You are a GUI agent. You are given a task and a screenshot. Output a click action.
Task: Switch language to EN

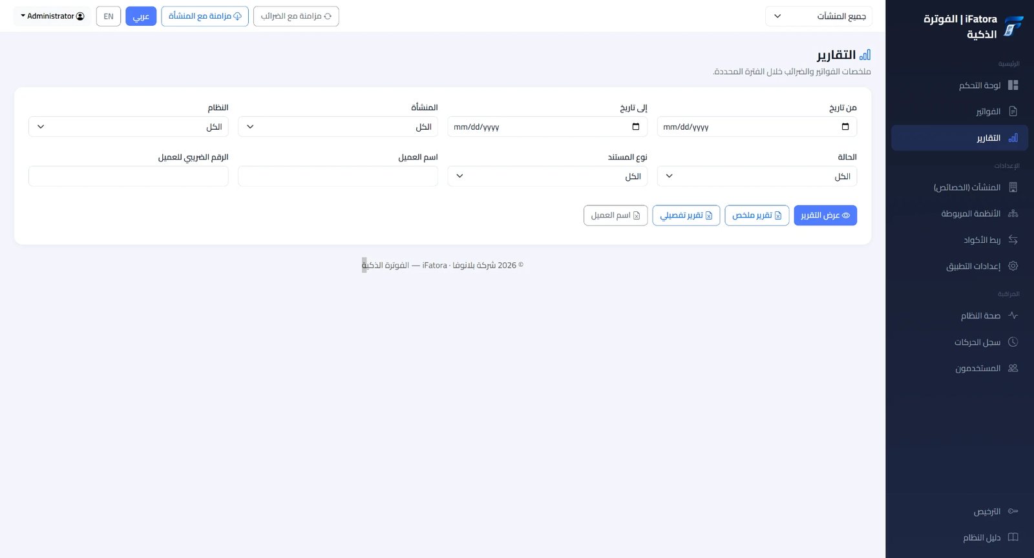(x=109, y=16)
